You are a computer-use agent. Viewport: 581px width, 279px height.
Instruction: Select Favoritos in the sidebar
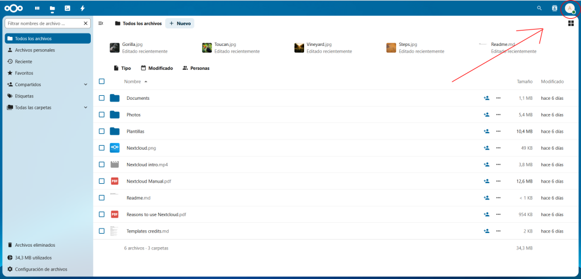coord(24,73)
